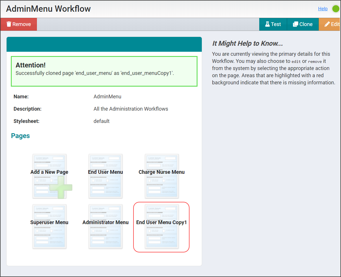Open the End User Menu page
The height and width of the screenshot is (277, 341).
point(105,176)
